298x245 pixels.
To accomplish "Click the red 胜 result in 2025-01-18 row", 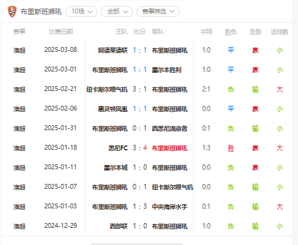I will [x=231, y=148].
